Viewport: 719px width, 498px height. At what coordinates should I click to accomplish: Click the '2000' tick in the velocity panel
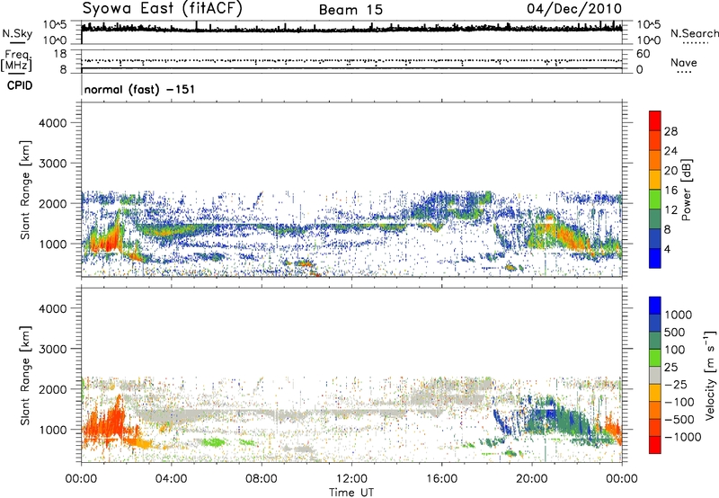[x=52, y=389]
